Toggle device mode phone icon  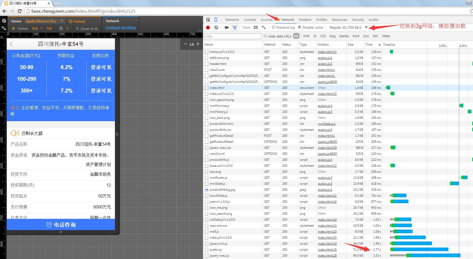point(216,20)
